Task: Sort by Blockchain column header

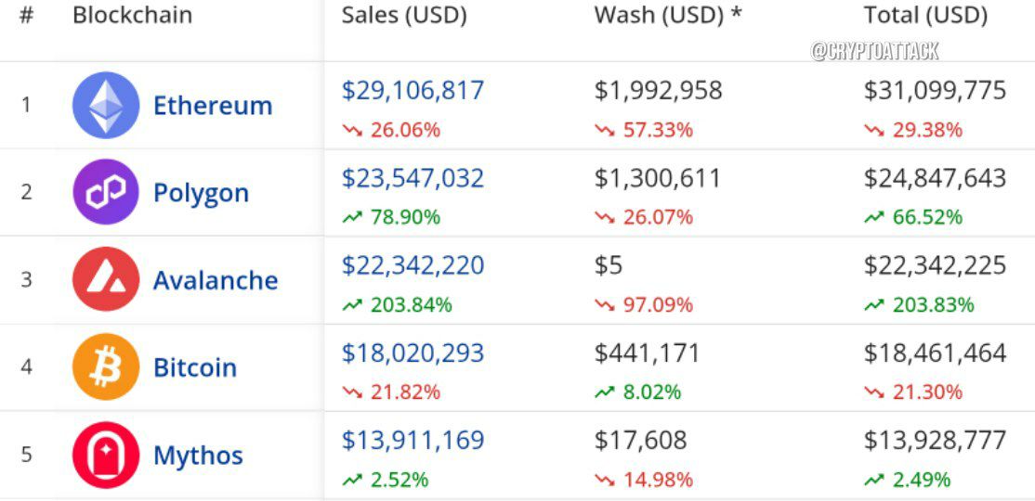Action: [x=133, y=15]
